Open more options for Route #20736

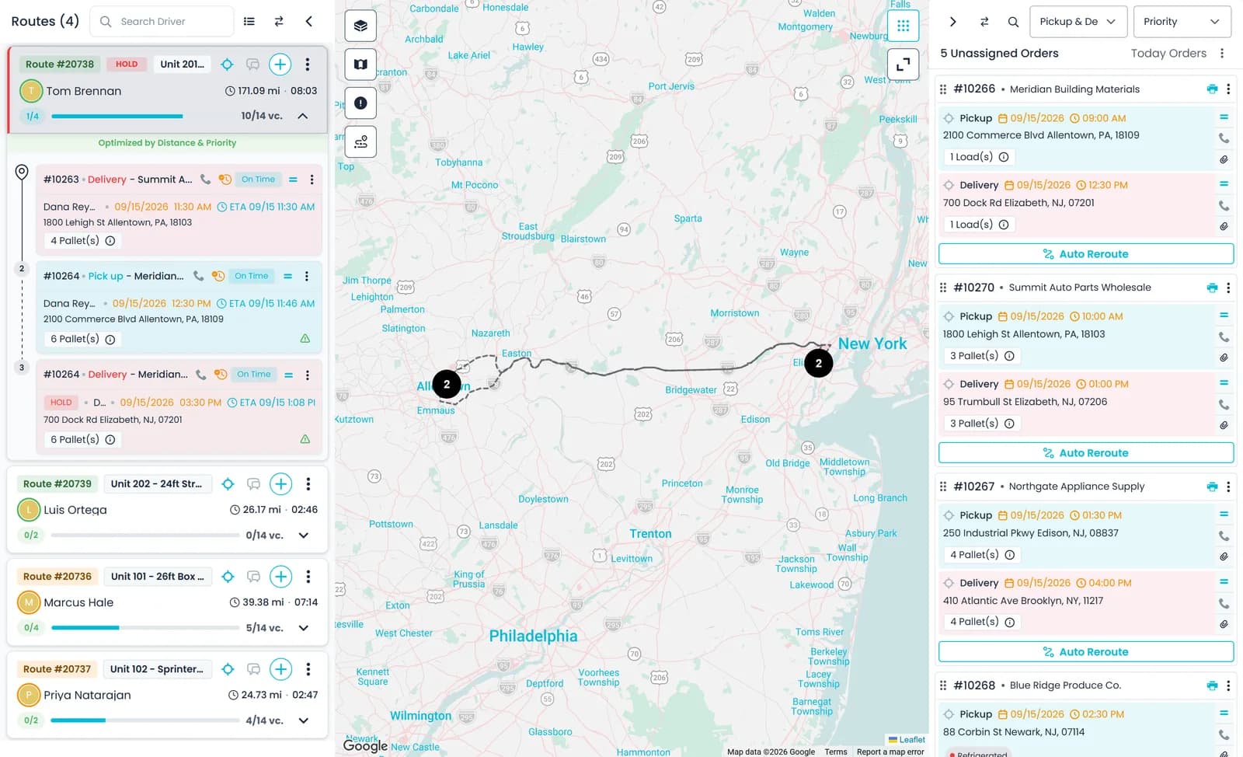308,577
